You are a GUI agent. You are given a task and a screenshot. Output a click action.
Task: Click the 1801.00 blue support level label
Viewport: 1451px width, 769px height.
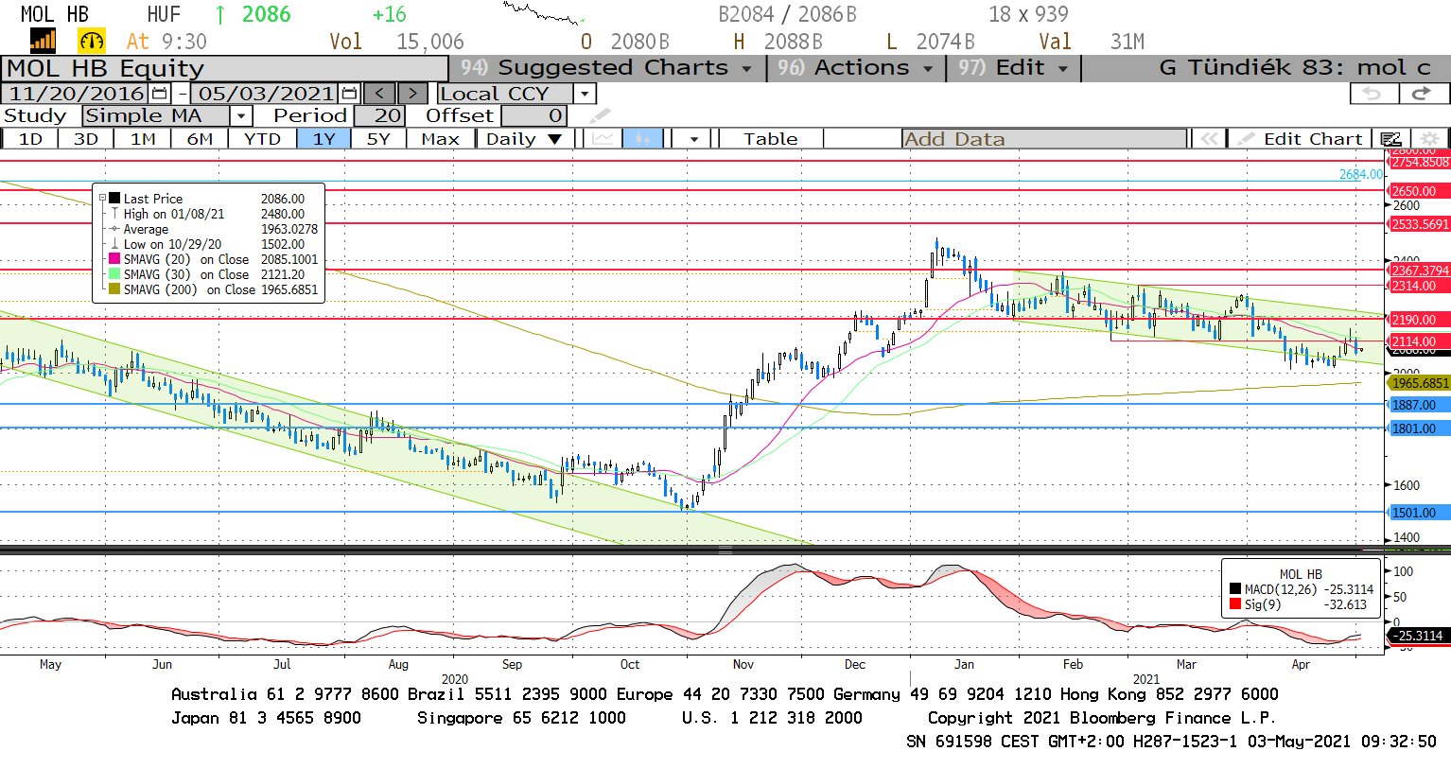(1417, 428)
